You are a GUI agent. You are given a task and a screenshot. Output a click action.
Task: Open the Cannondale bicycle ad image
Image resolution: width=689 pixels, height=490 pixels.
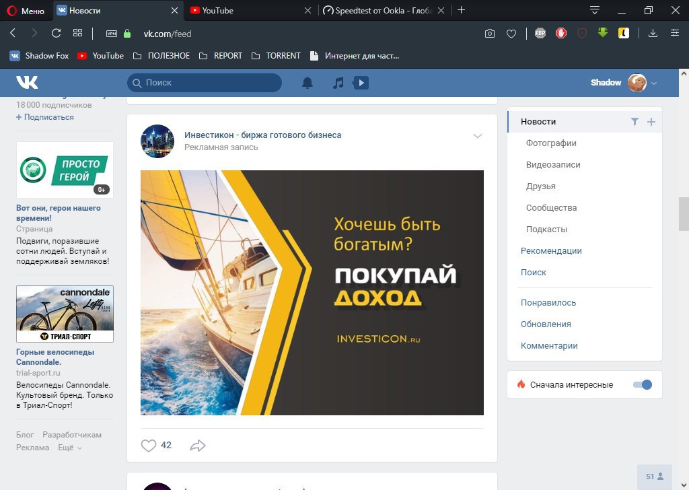point(65,314)
